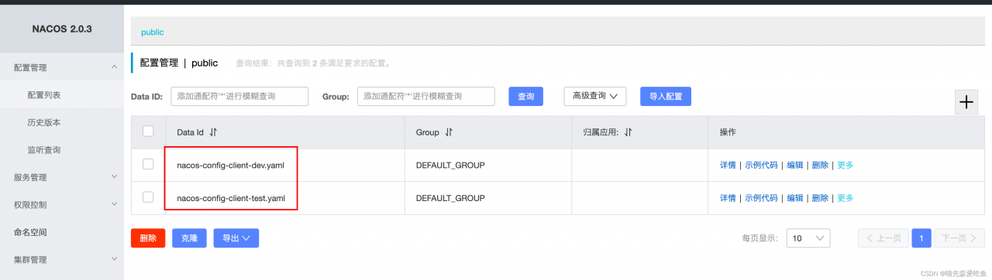Click DEFAULT_GROUP in the dev.yaml row
This screenshot has height=280, width=992.
pos(450,165)
